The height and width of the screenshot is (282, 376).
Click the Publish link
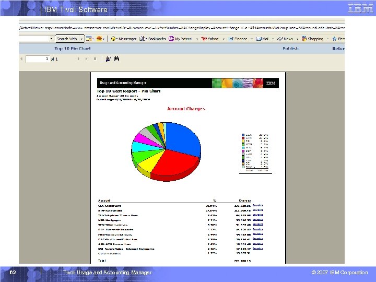290,49
